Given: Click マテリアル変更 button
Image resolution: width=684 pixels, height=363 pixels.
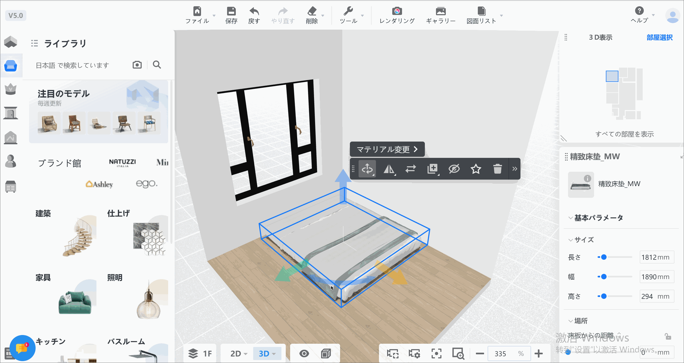Looking at the screenshot, I should click(x=387, y=149).
